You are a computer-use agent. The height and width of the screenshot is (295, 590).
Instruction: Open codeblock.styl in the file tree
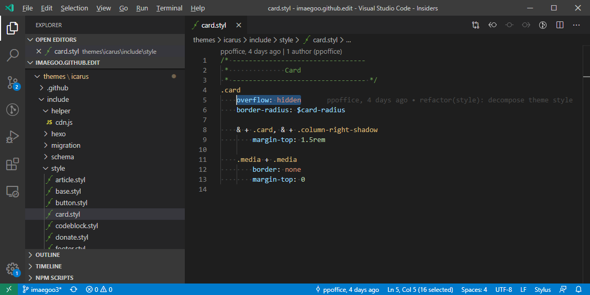105,226
